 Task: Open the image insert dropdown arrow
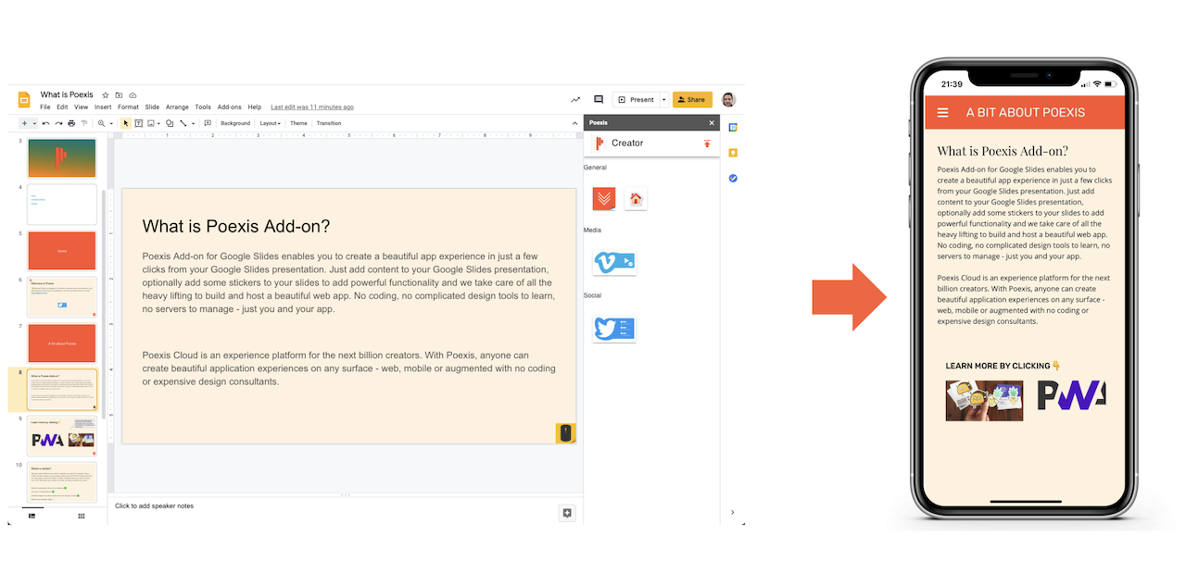(158, 123)
